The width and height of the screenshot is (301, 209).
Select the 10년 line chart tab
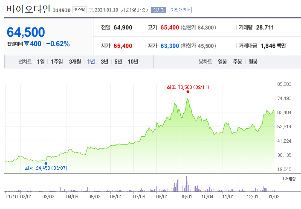click(133, 62)
